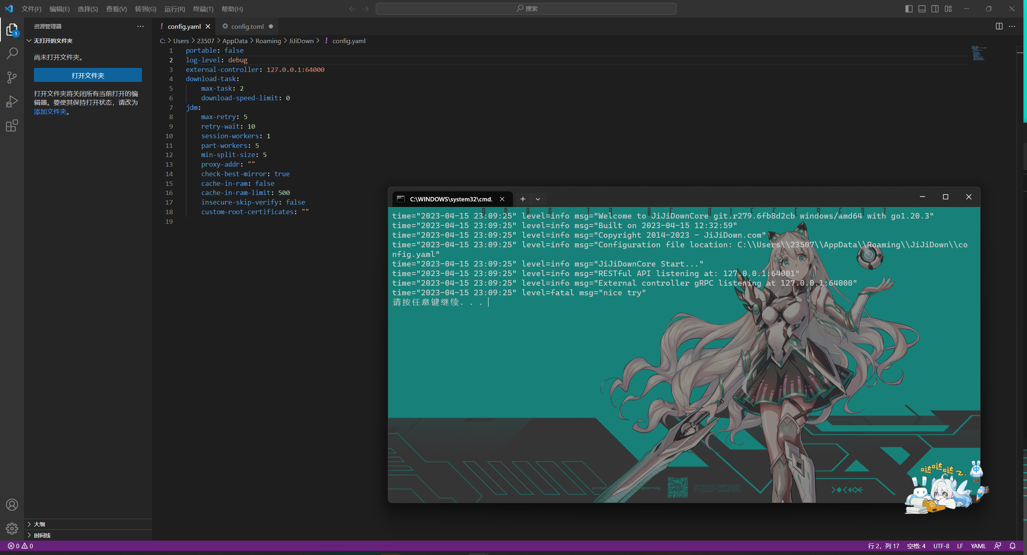Open the 帮助(H) menu

pos(232,9)
